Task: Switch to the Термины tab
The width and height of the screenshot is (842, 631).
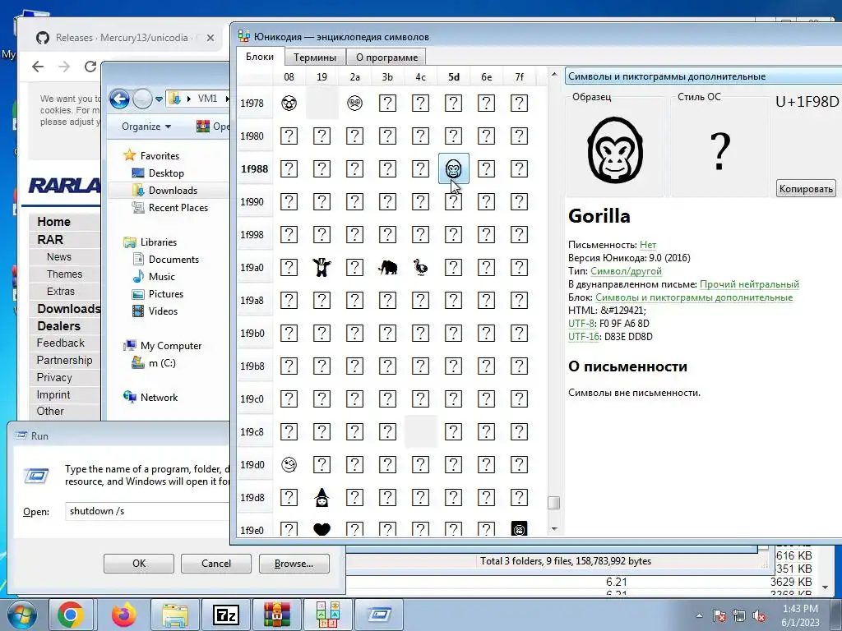Action: tap(315, 58)
